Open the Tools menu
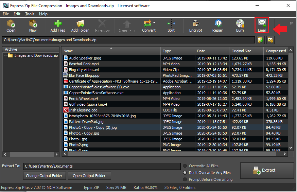 tap(30, 14)
